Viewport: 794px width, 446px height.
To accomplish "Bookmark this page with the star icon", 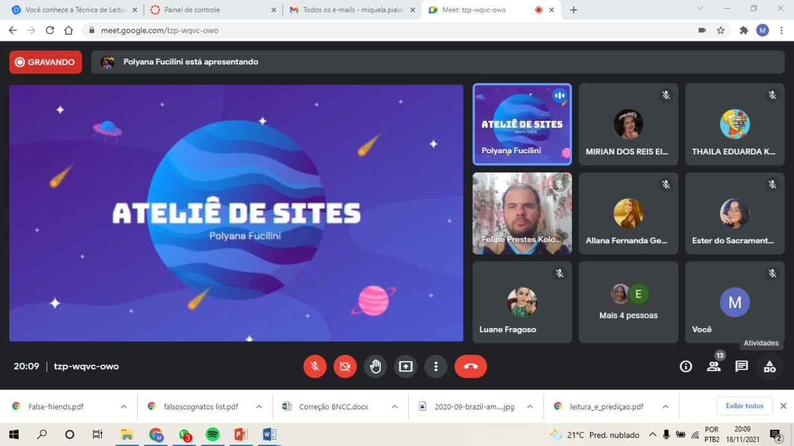I will [x=721, y=30].
